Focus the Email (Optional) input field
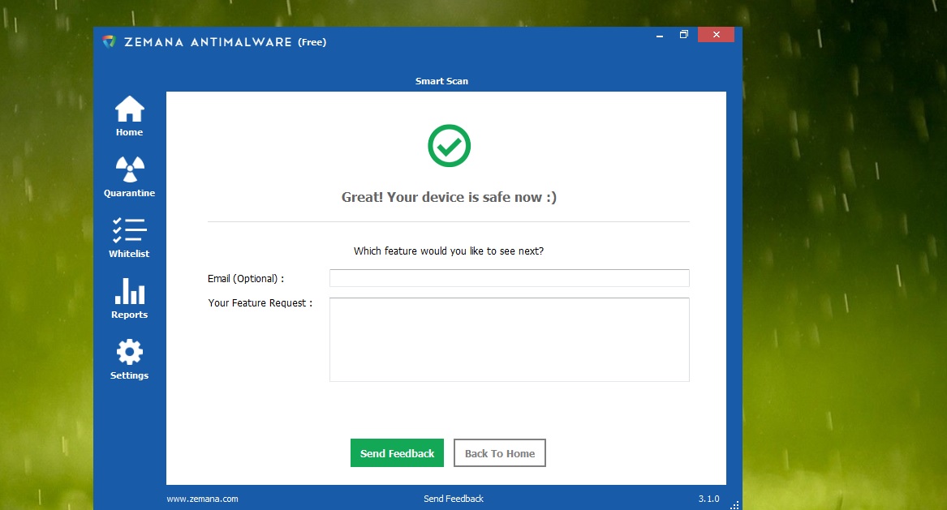The height and width of the screenshot is (510, 947). pos(509,278)
